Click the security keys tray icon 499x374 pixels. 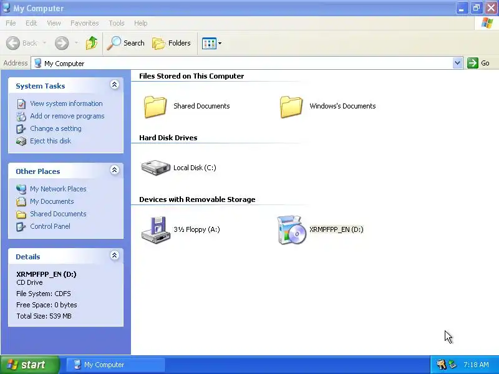442,365
